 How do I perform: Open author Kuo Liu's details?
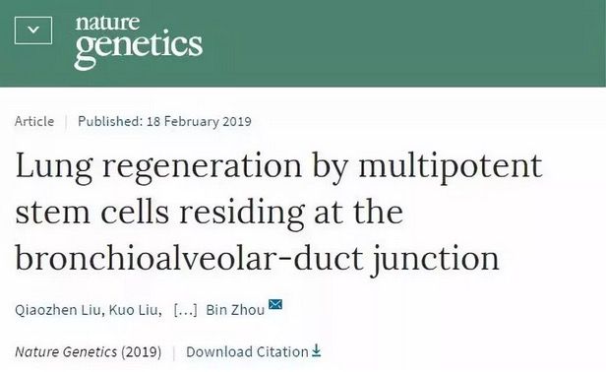(133, 310)
